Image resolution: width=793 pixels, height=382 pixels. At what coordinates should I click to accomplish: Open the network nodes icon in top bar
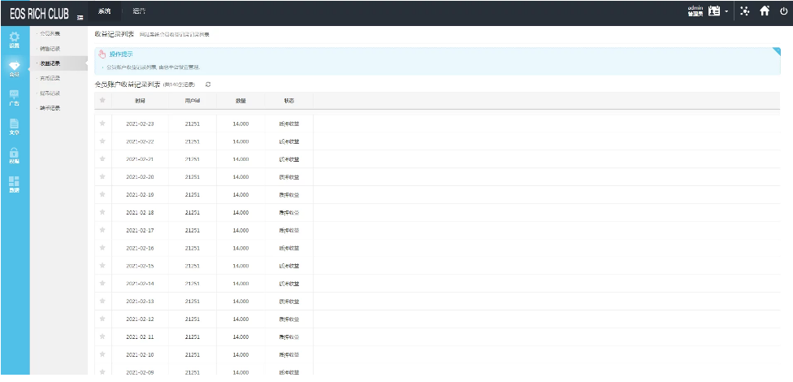tap(744, 11)
